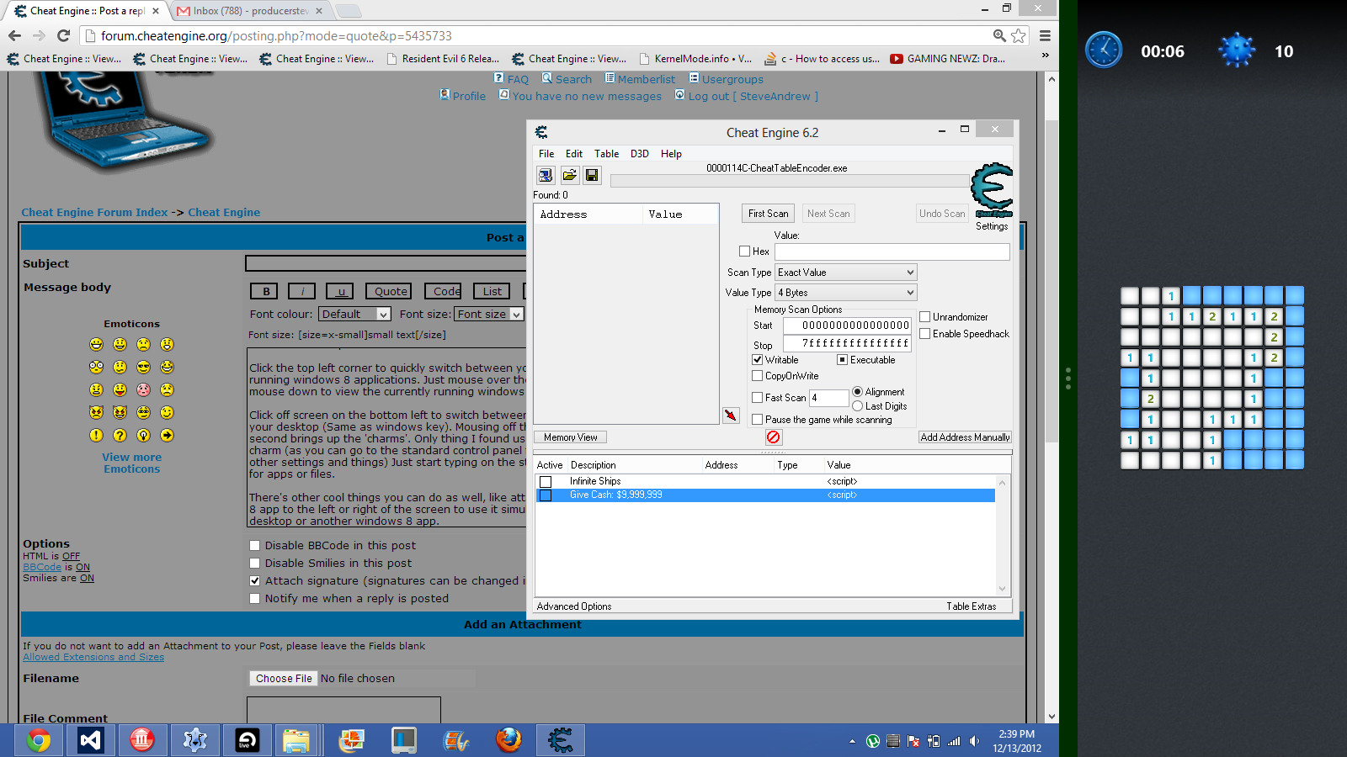Open Firefox from the taskbar
Screen dimensions: 1347x757
click(508, 740)
